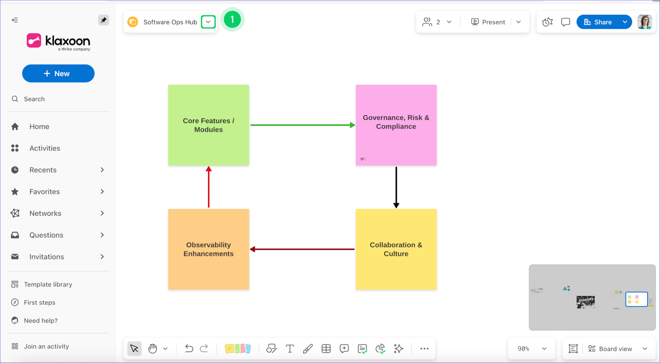Click the Share button

(598, 22)
